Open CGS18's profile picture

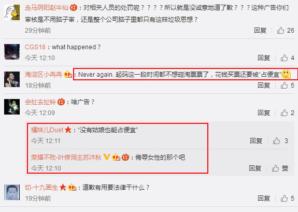click(x=12, y=52)
